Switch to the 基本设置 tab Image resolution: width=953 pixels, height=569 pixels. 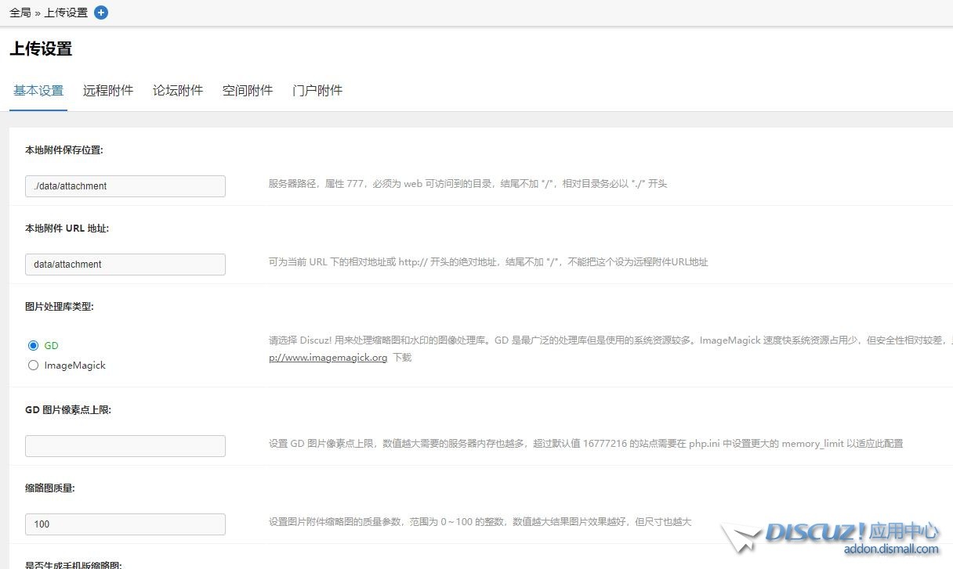[x=38, y=91]
